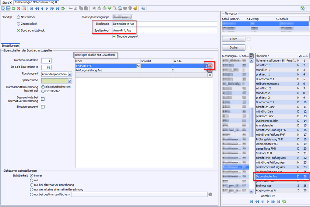Click into the Blockname text field
310x207 pixels.
[x=164, y=24]
